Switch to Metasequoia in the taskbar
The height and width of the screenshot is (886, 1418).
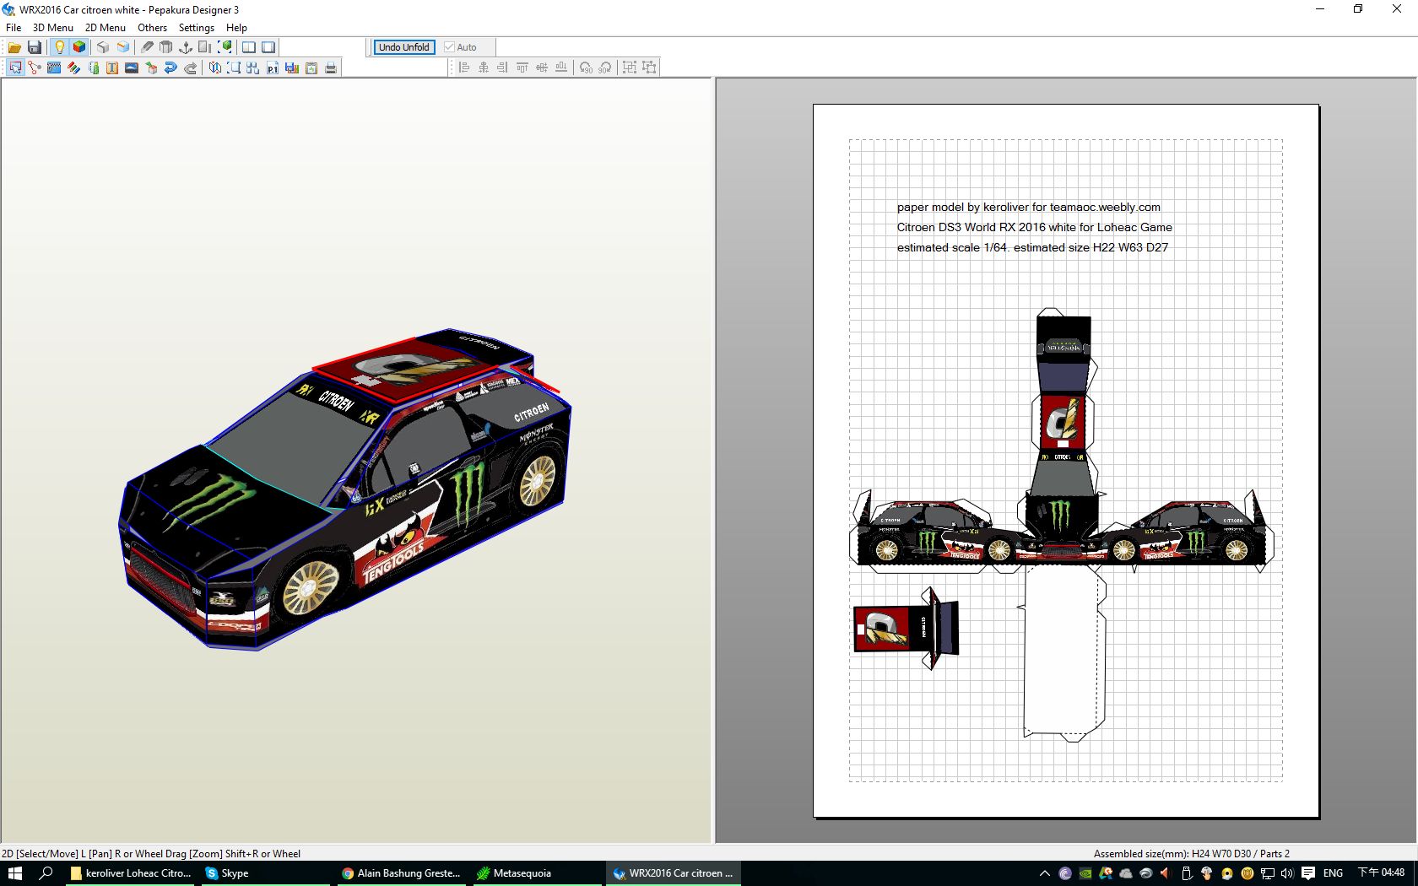[515, 873]
